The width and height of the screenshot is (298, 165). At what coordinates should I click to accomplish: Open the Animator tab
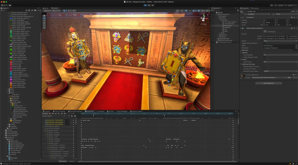point(100,111)
